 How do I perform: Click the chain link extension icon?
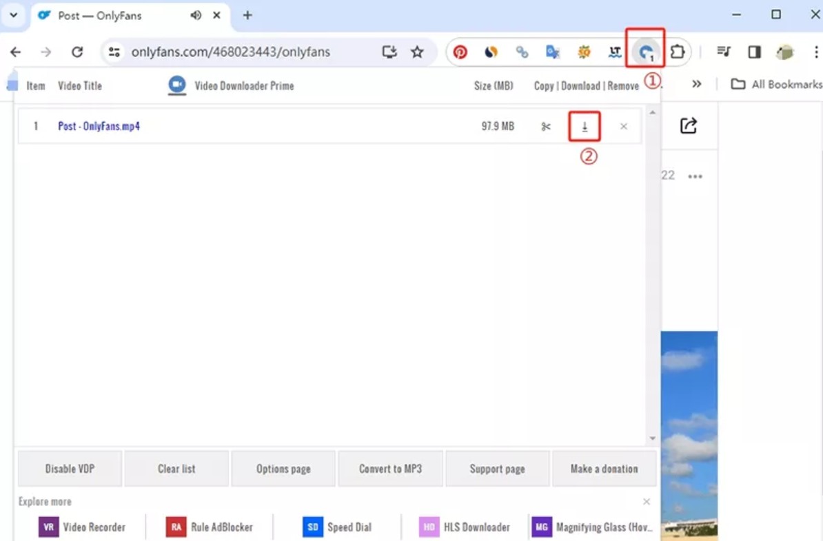pyautogui.click(x=522, y=52)
